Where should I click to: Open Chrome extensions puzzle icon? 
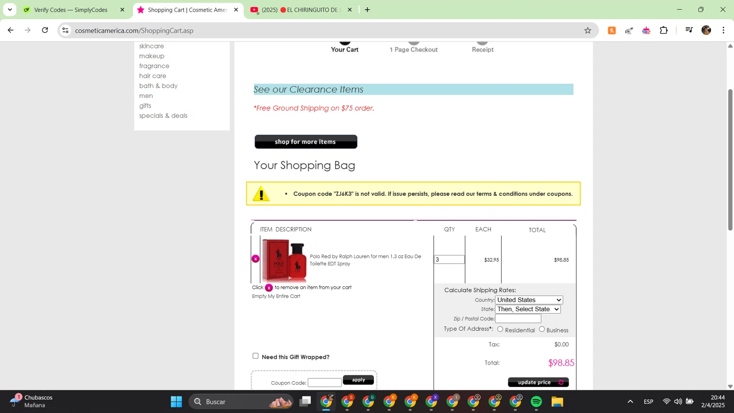tap(664, 30)
